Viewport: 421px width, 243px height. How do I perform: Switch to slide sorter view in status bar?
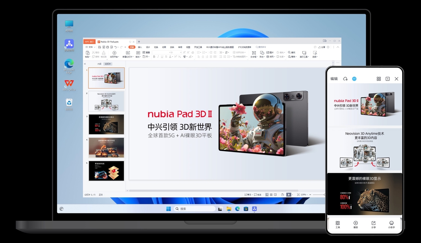pyautogui.click(x=271, y=195)
